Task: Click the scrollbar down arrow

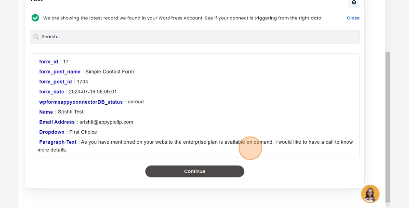Action: 388,205
